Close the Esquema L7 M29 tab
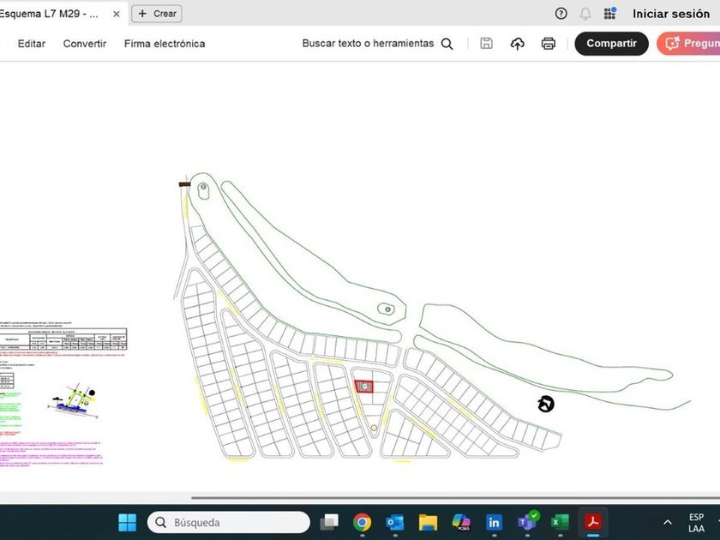The height and width of the screenshot is (540, 720). (x=117, y=14)
